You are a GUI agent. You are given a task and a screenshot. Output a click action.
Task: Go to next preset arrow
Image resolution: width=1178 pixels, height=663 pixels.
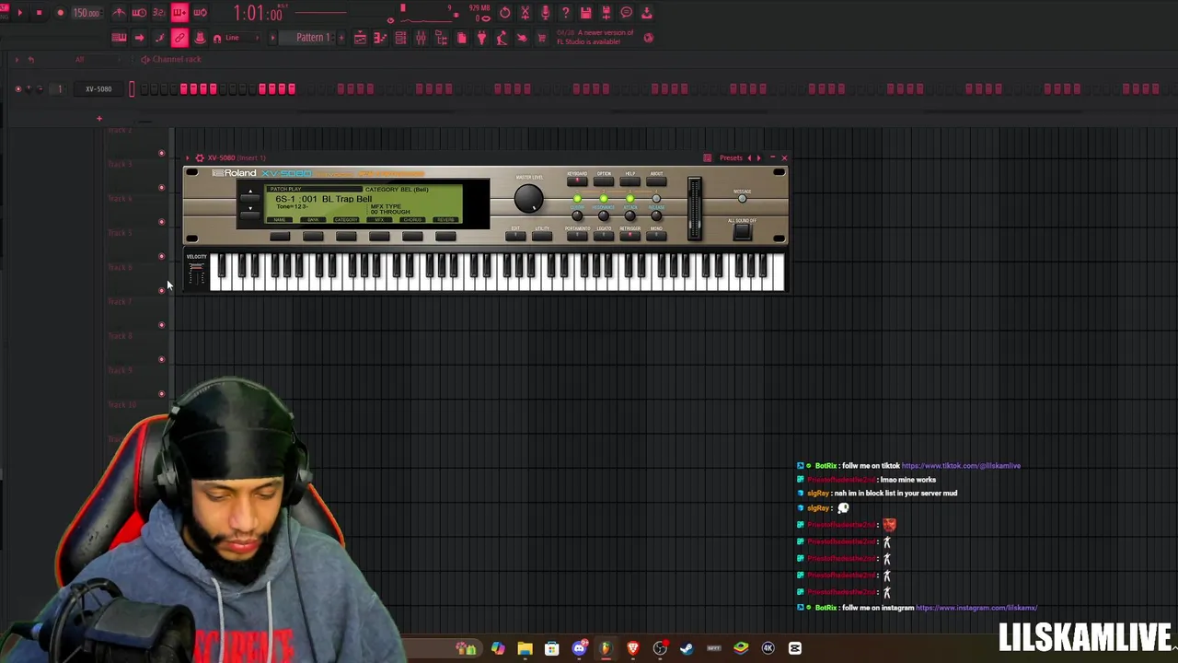click(x=759, y=157)
